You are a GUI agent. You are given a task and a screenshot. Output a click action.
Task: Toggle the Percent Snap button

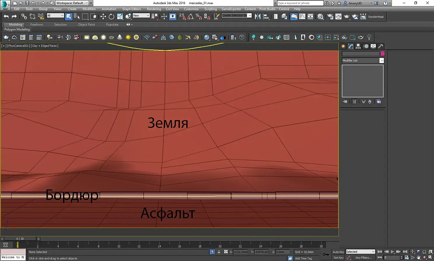coord(199,17)
